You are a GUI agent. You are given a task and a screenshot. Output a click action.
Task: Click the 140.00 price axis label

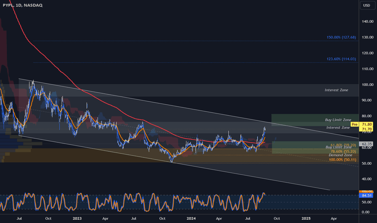pos(368,21)
